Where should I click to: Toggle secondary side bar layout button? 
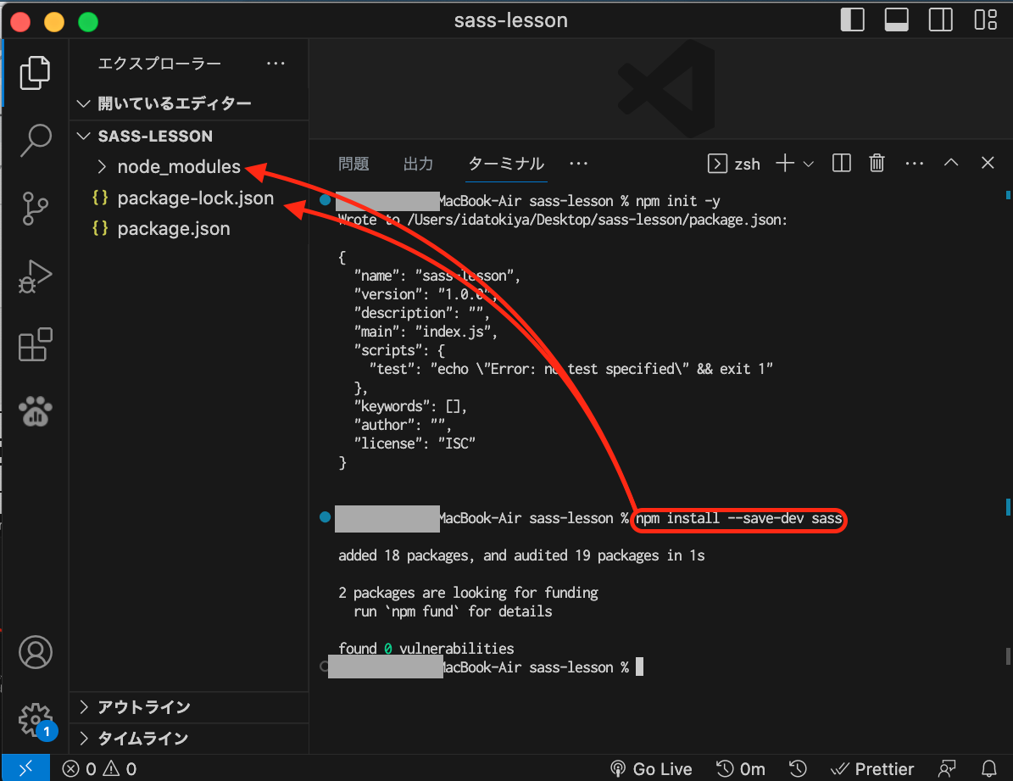coord(941,20)
